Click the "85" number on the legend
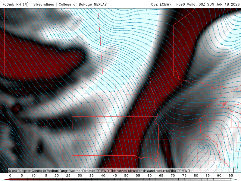 [208, 176]
